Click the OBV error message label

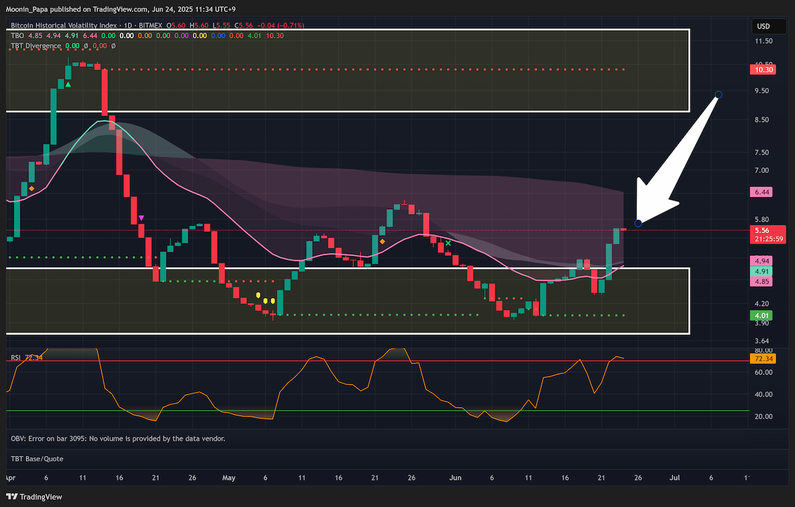(118, 439)
